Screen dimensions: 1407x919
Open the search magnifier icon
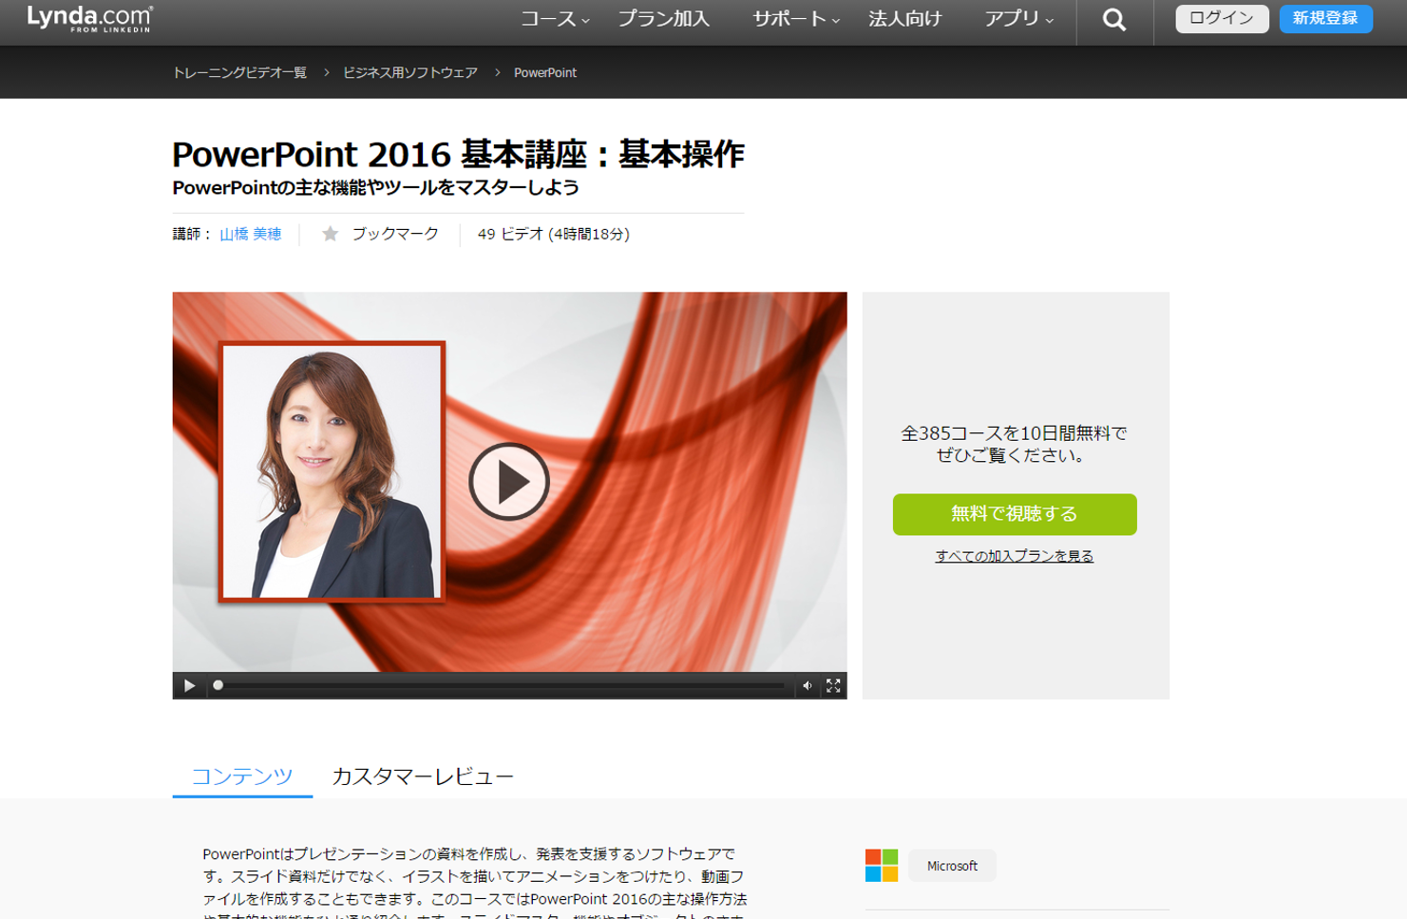[x=1113, y=20]
